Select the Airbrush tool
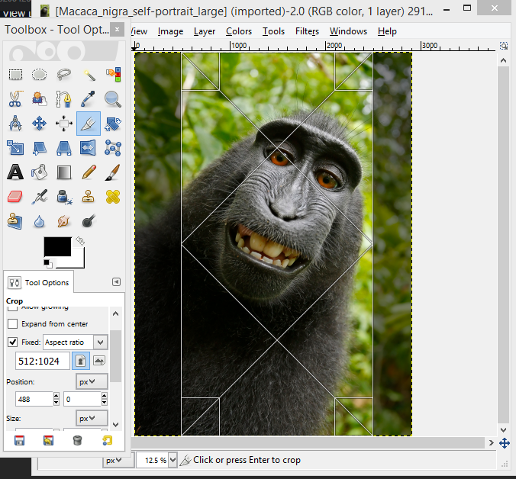This screenshot has height=479, width=516. pyautogui.click(x=39, y=197)
